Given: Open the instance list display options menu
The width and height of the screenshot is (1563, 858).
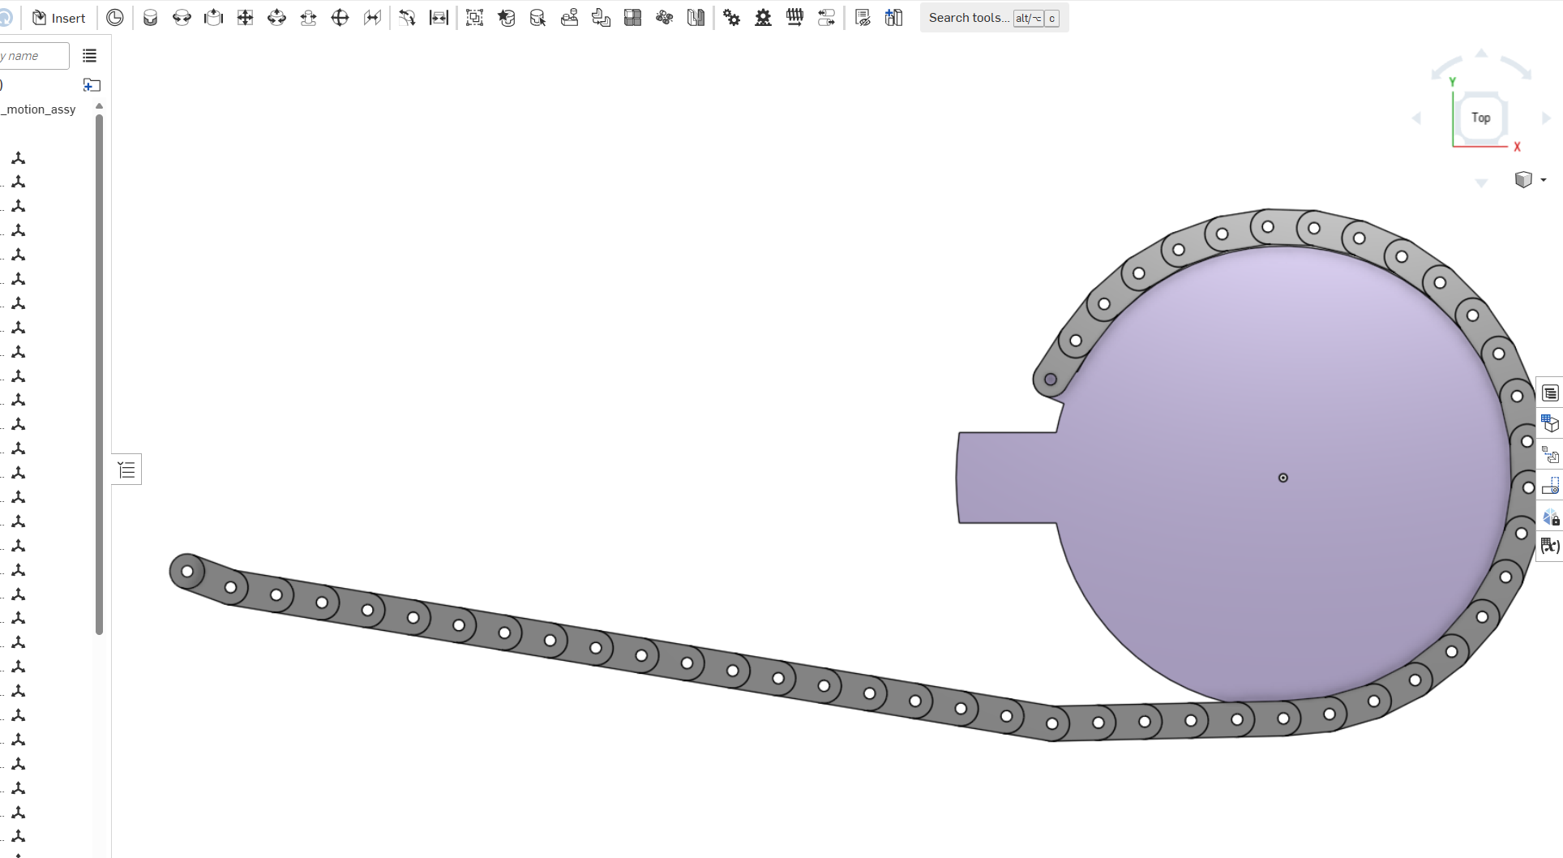Looking at the screenshot, I should click(89, 55).
